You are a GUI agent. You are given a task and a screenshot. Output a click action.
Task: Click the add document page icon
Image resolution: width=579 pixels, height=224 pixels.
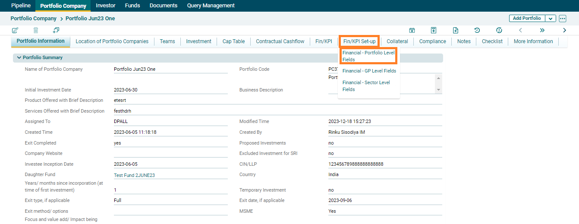coord(456,30)
